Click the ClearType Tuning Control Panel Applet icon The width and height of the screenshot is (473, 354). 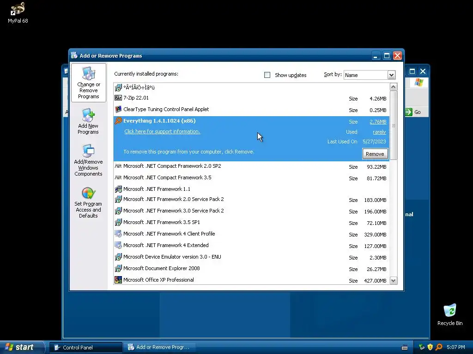[x=118, y=109]
